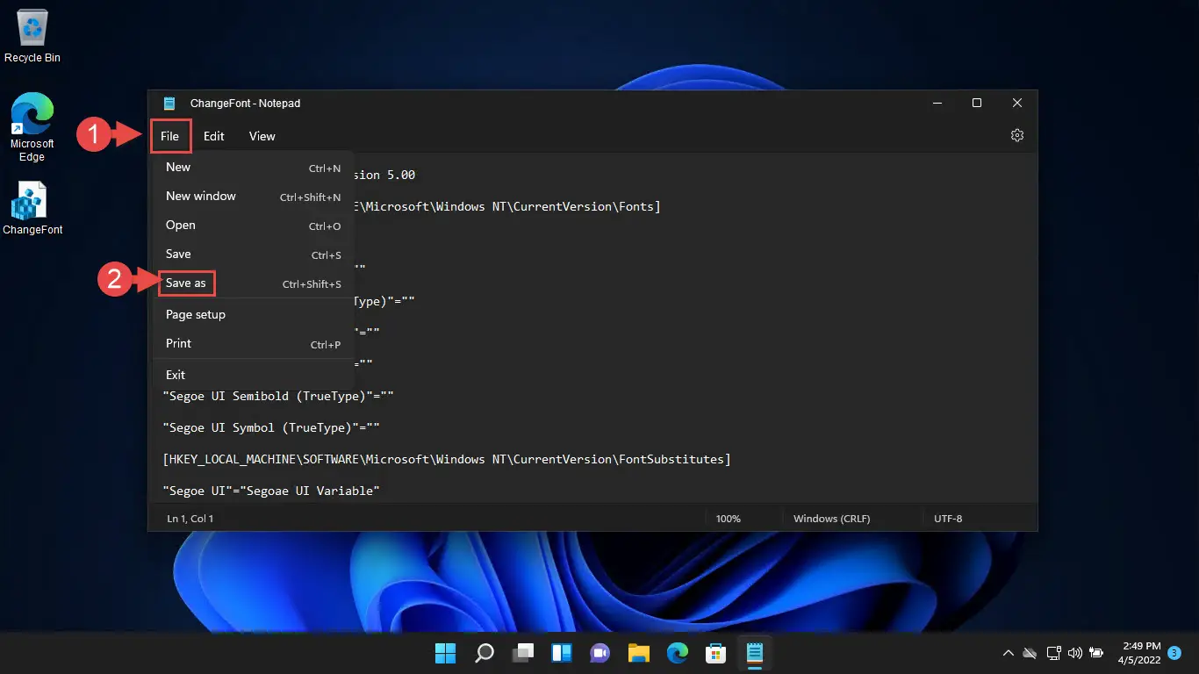Screen dimensions: 1199x674
Task: Click the battery tray icon
Action: 1096,653
